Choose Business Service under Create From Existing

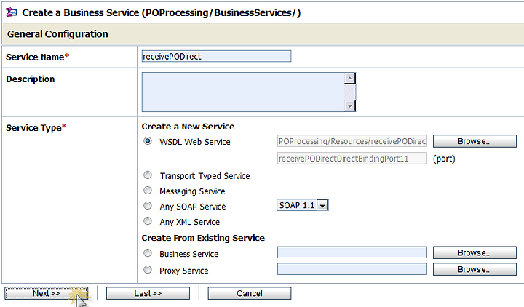[x=147, y=253]
